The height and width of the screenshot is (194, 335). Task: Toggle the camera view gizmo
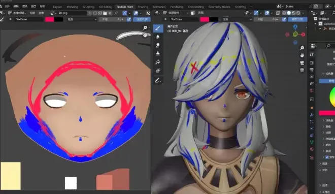(302, 62)
